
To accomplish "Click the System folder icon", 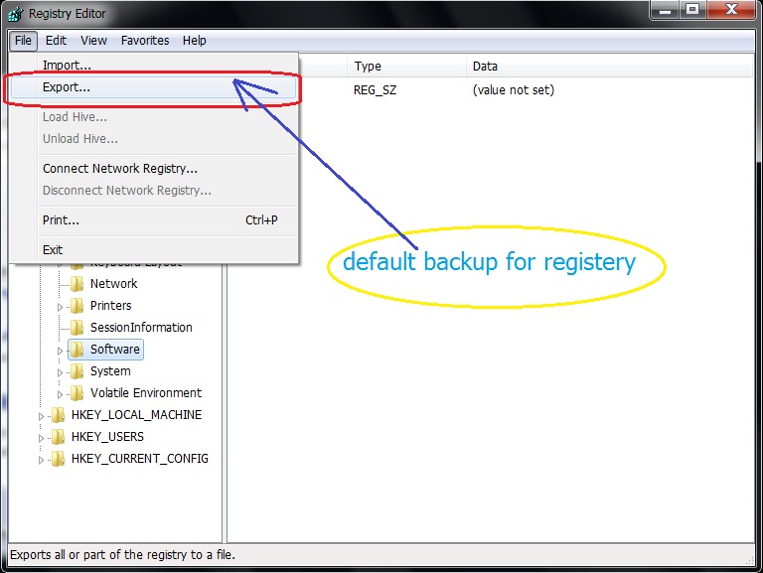I will (x=76, y=371).
